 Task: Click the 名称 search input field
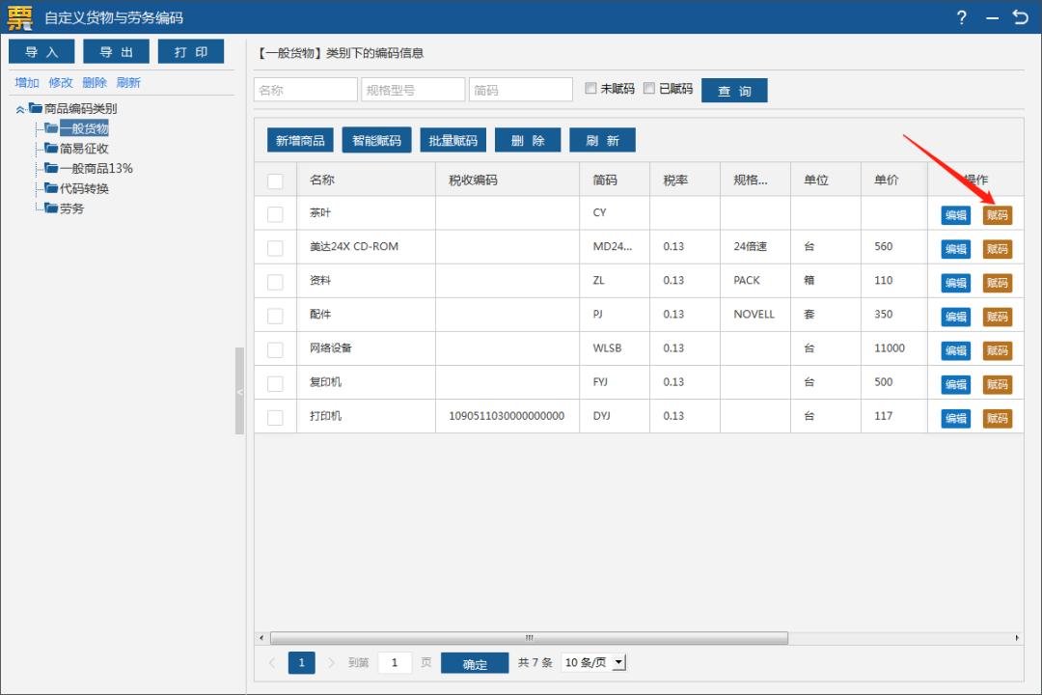[x=305, y=88]
